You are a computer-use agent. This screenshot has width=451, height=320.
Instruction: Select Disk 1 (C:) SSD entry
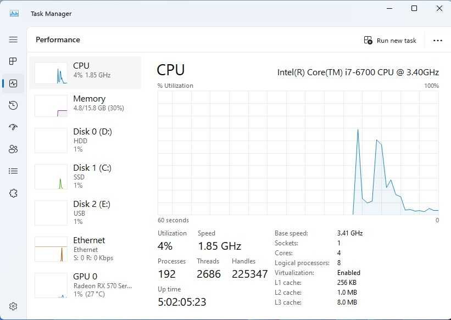tap(85, 176)
